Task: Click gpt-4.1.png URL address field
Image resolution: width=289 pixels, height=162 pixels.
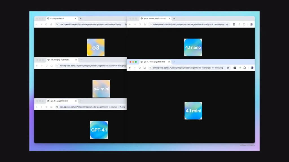Action: 91,107
